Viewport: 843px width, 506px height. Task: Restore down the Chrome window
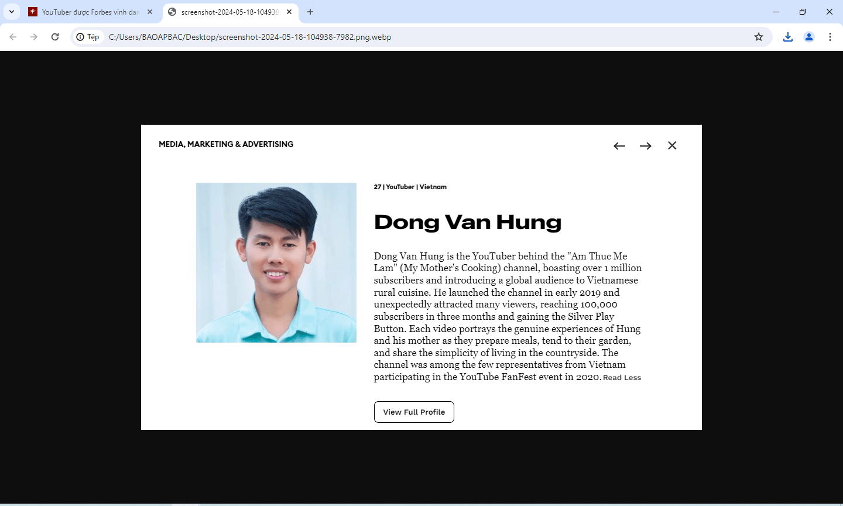pos(803,12)
